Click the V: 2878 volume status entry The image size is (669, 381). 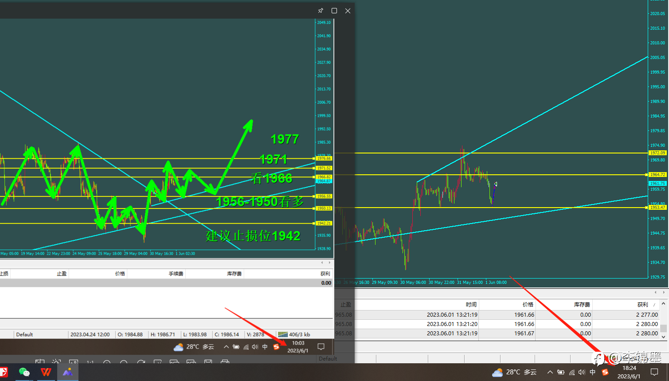point(255,334)
